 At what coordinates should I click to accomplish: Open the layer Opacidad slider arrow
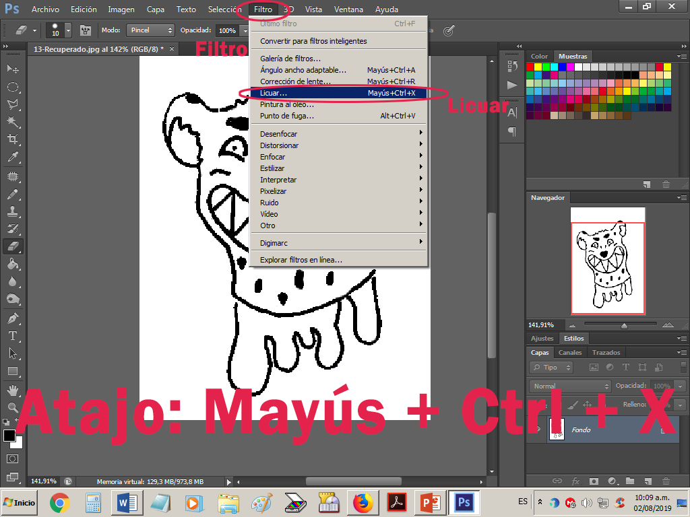681,386
